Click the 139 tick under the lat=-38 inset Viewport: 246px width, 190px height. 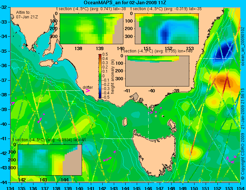99,48
